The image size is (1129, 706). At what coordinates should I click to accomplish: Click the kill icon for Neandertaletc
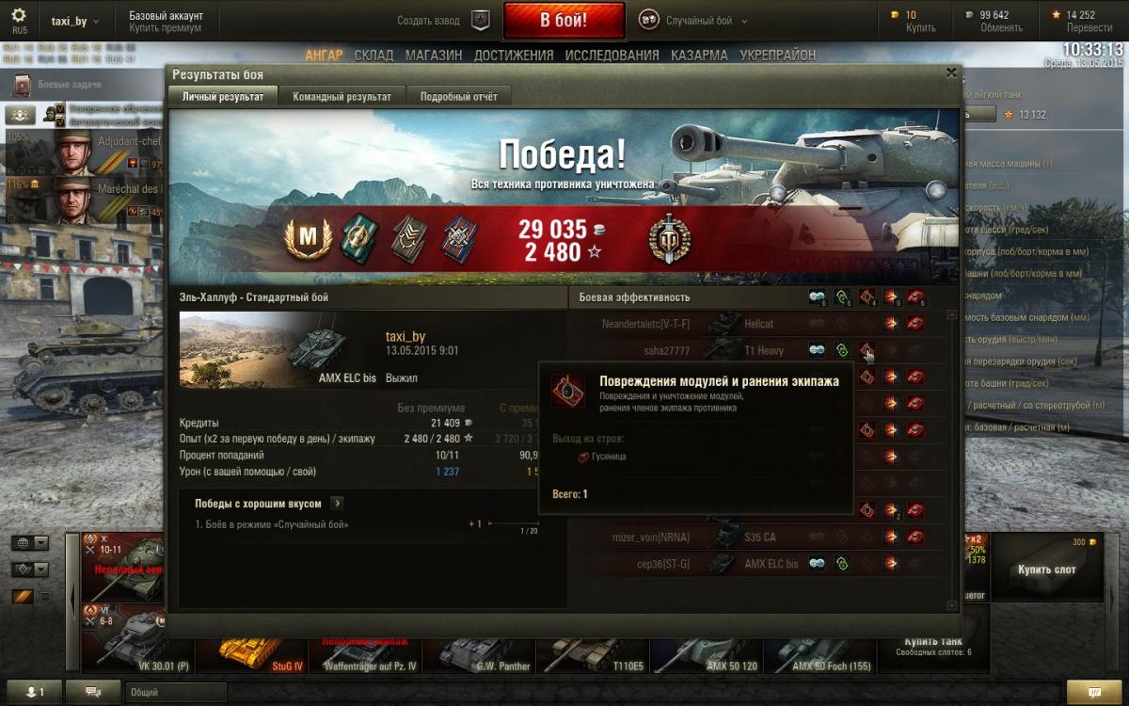(x=915, y=324)
